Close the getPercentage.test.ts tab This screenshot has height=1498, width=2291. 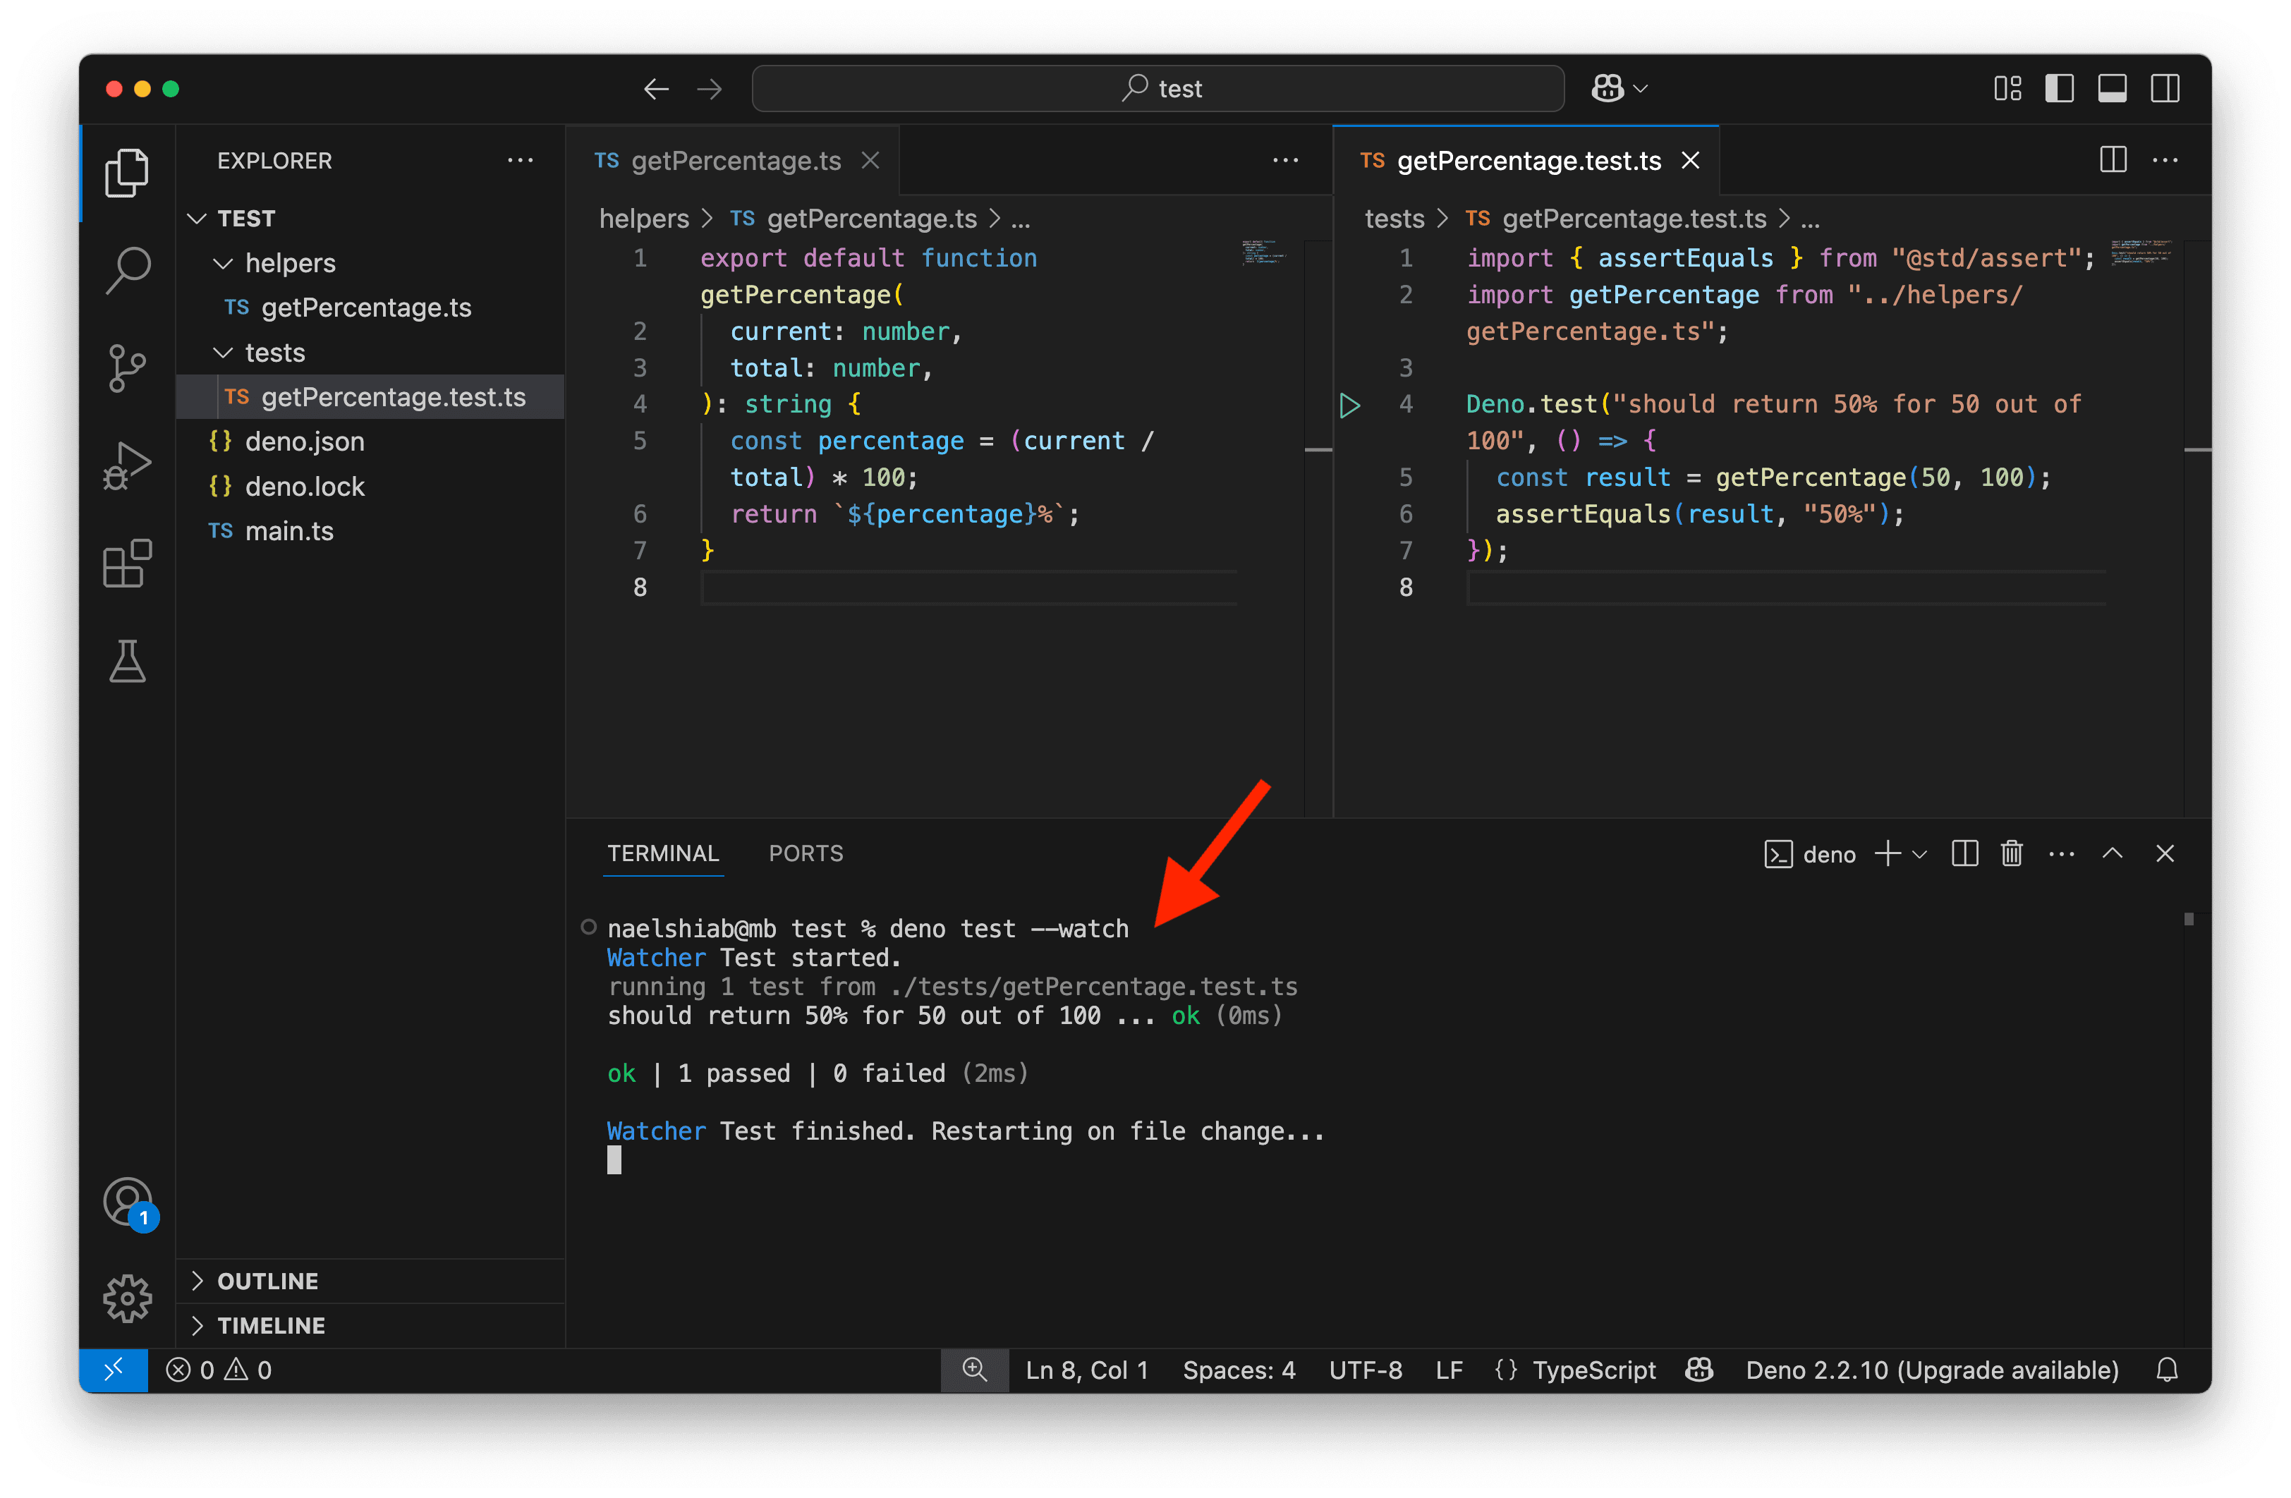1690,161
